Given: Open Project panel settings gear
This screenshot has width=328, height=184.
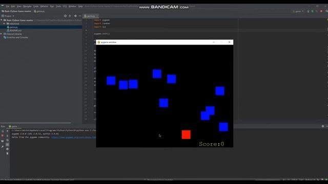Looking at the screenshot, I should (75, 16).
